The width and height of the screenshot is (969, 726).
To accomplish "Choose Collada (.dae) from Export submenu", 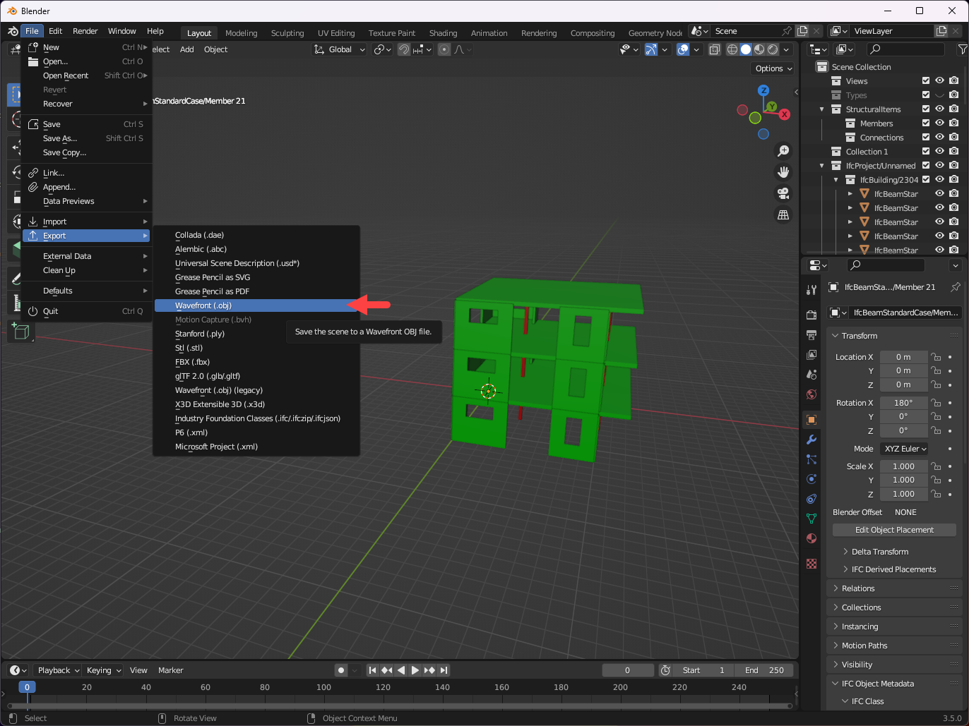I will 257,235.
